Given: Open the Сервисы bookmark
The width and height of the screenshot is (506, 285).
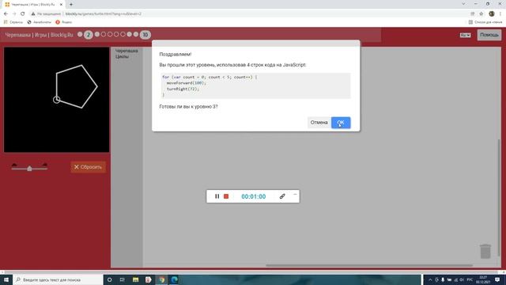Looking at the screenshot, I should (x=13, y=22).
